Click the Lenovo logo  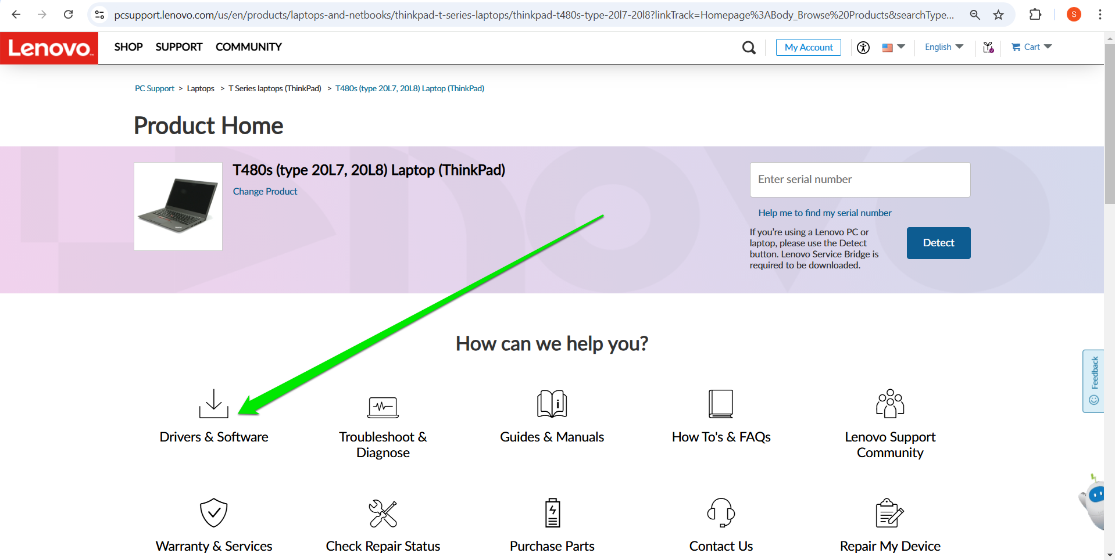pyautogui.click(x=49, y=48)
